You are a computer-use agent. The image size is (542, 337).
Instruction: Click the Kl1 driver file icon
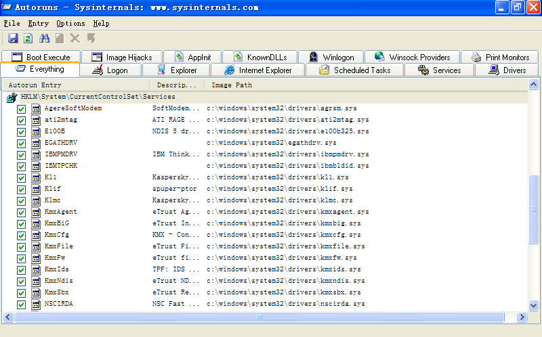pyautogui.click(x=36, y=178)
